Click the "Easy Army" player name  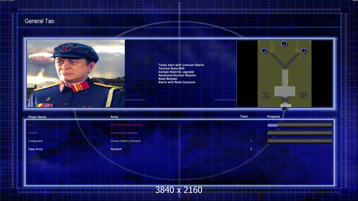(x=35, y=149)
